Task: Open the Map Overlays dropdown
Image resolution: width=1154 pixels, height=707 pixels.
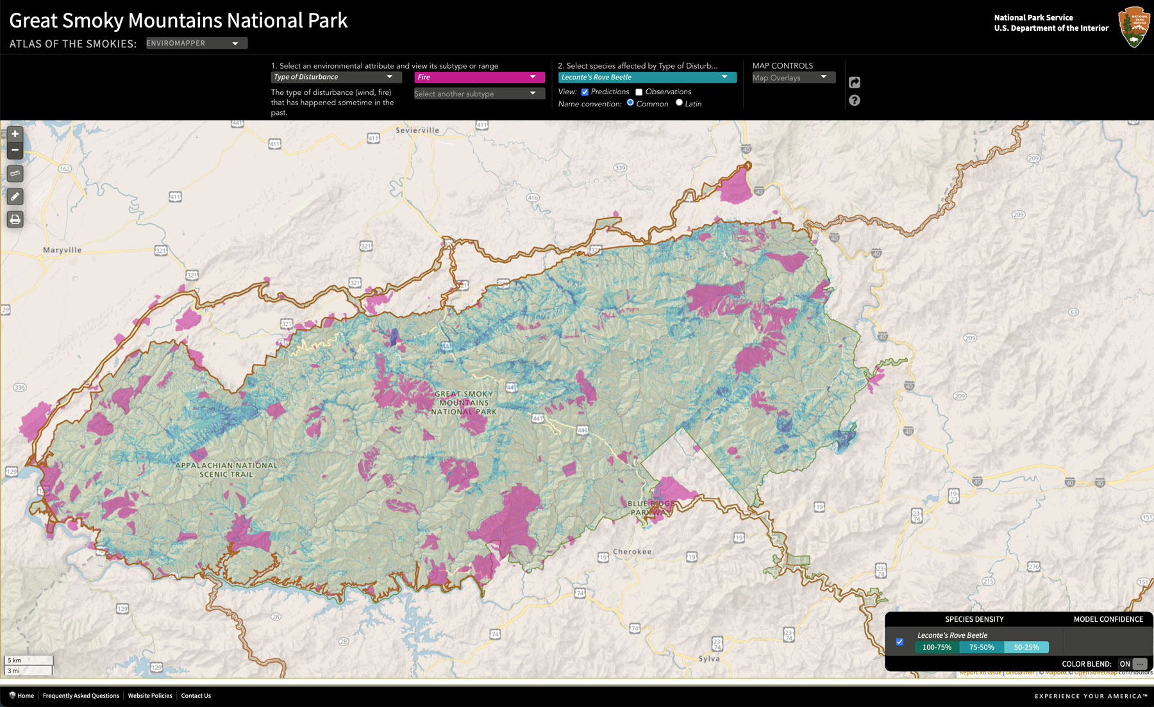Action: click(x=792, y=78)
